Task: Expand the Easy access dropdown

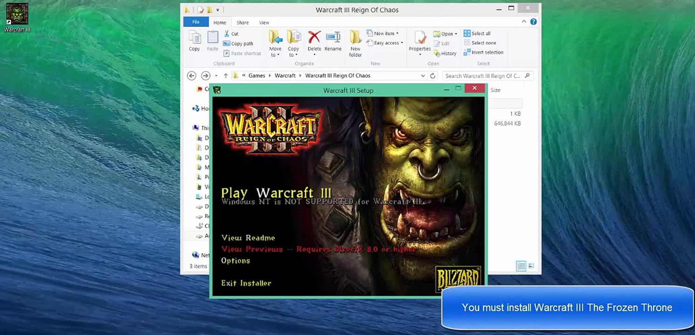Action: pyautogui.click(x=385, y=43)
